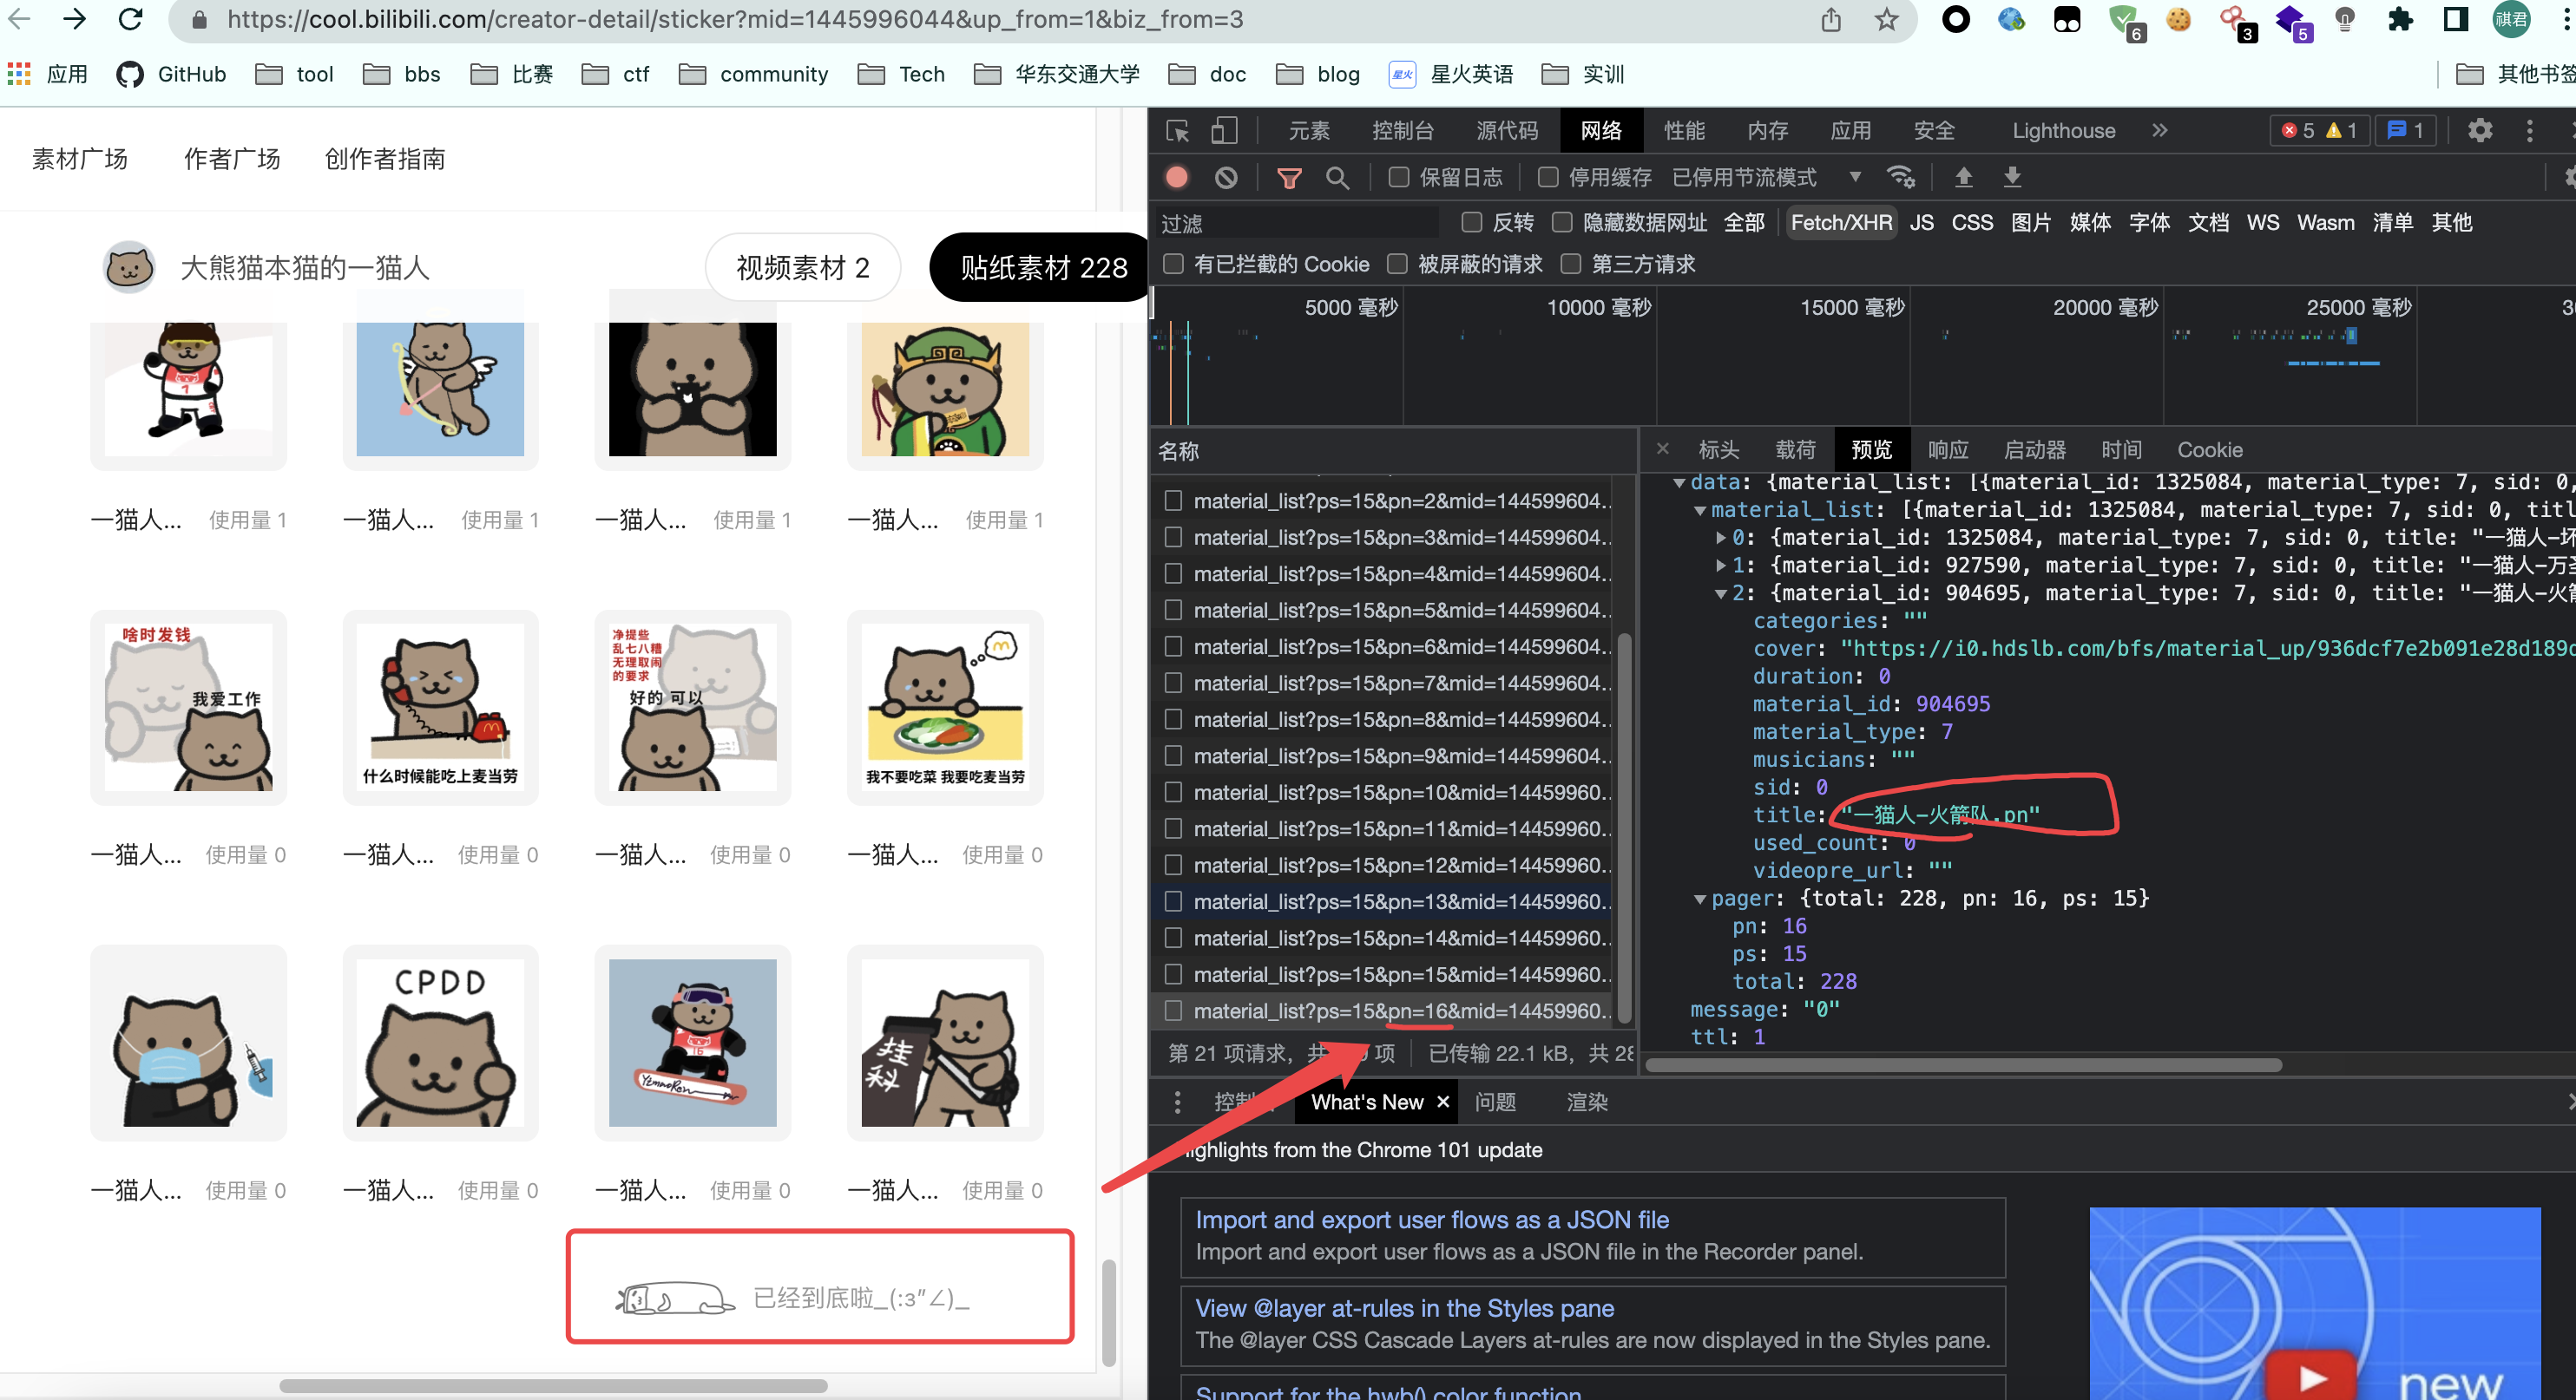Check box for request pn=2

pos(1173,500)
